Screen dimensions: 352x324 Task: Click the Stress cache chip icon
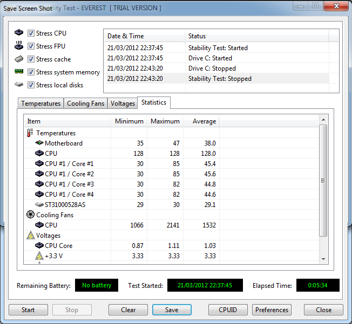tap(19, 59)
